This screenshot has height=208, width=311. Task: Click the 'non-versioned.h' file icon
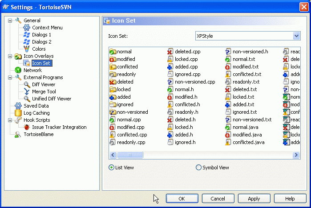click(228, 52)
